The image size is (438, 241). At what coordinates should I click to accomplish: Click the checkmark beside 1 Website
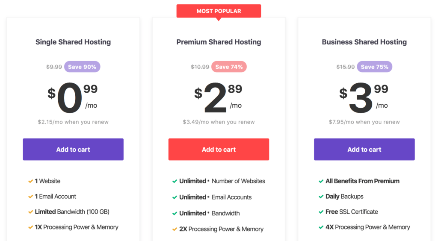point(31,181)
